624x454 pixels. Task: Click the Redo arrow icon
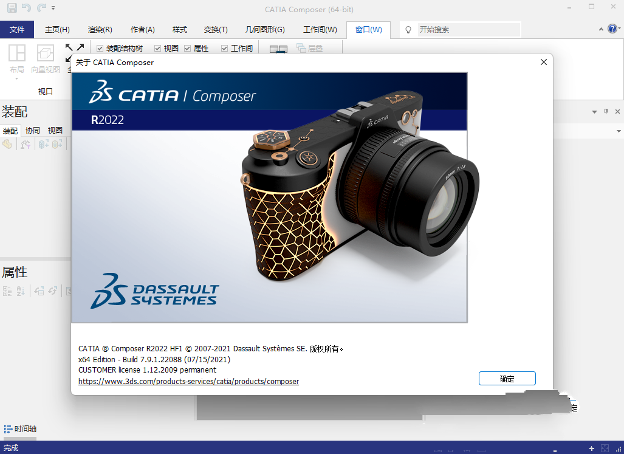[x=41, y=7]
